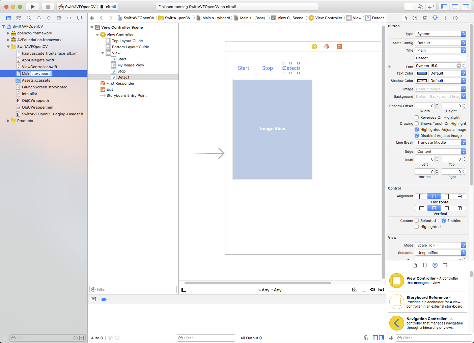474x343 pixels.
Task: Click the Start button on canvas
Action: point(243,68)
